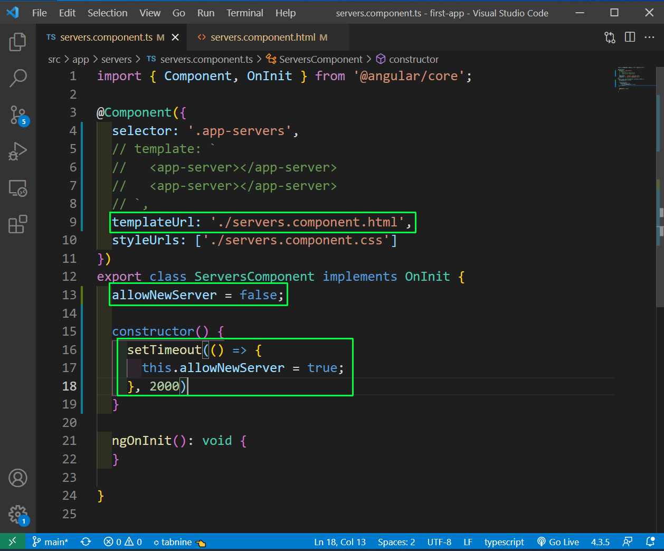The width and height of the screenshot is (664, 551).
Task: Open the Selection menu
Action: 107,13
